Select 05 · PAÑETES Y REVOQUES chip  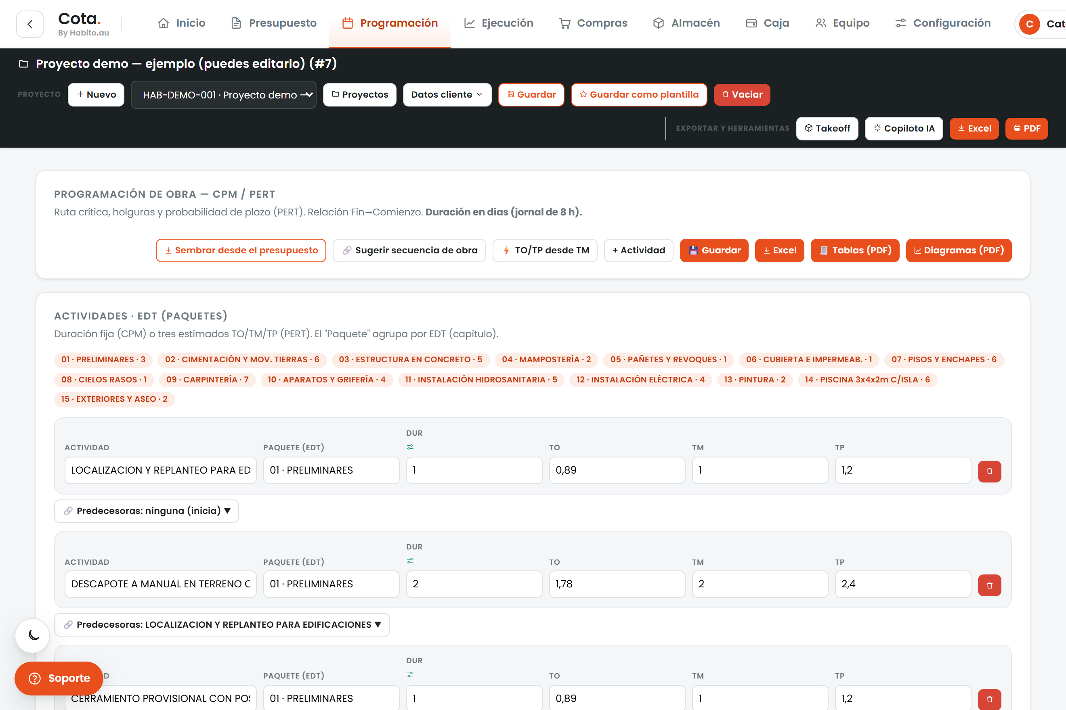(669, 360)
